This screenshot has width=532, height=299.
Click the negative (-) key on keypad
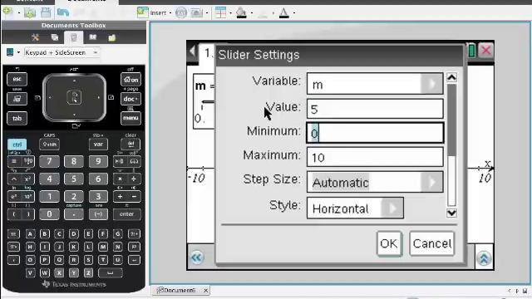98,214
